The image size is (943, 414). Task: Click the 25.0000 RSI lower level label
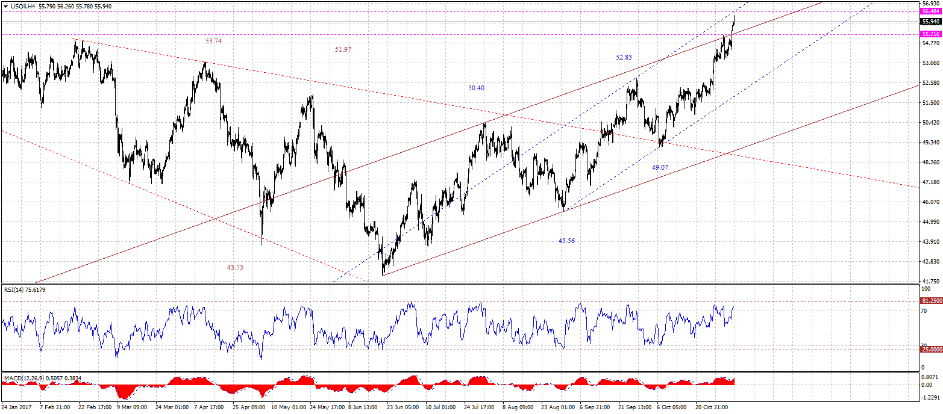(931, 349)
